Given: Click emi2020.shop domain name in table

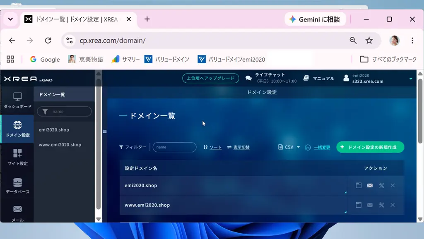Looking at the screenshot, I should point(141,186).
